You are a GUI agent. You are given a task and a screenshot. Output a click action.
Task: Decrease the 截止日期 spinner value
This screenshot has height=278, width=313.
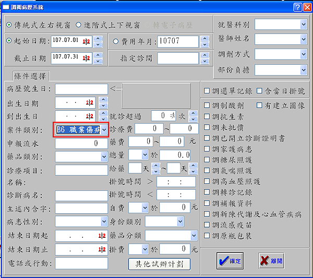[98, 61]
